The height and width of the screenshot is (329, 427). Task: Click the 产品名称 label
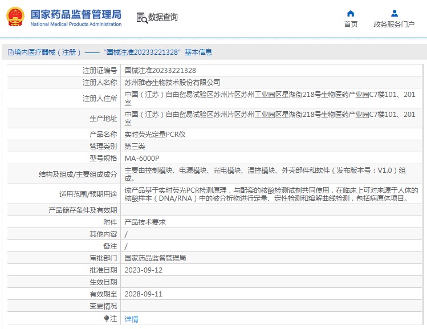(x=104, y=134)
